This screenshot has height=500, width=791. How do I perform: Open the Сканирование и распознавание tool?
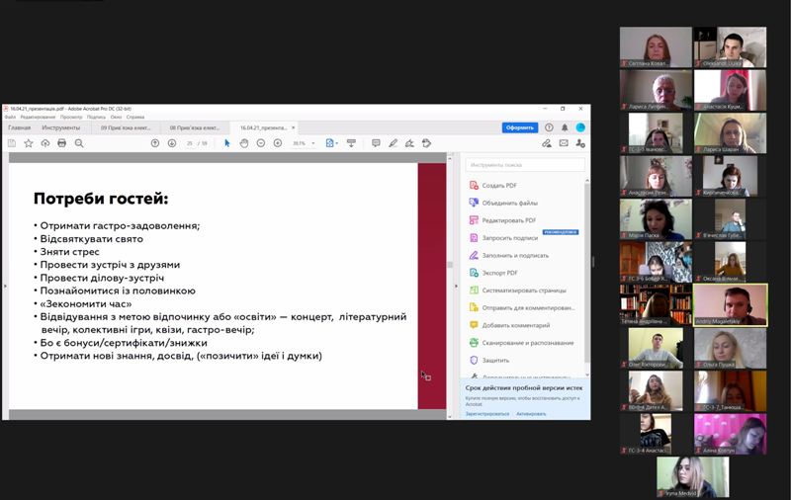[x=528, y=343]
